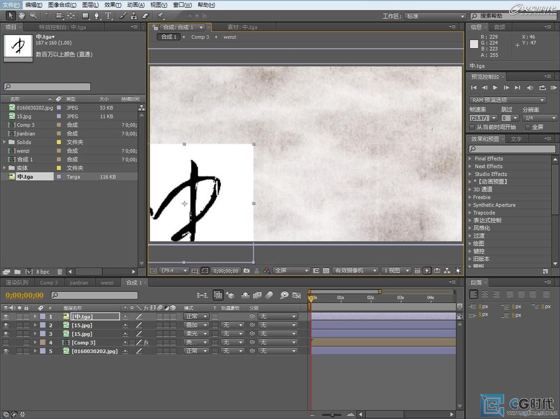Click the Project panel search field
The width and height of the screenshot is (560, 419).
tap(47, 87)
